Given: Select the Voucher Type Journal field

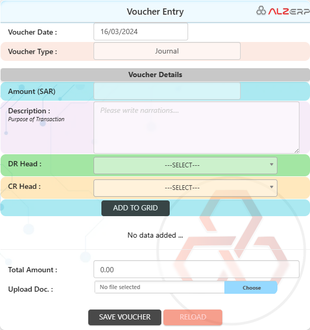Looking at the screenshot, I should pos(167,51).
